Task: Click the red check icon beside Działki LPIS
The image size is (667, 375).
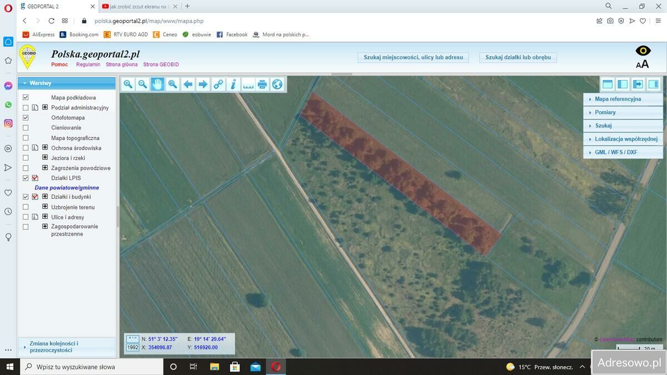Action: pos(35,178)
